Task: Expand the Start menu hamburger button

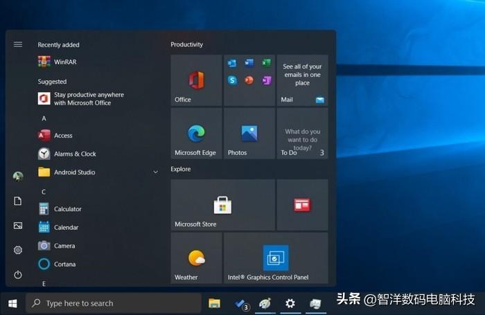Action: coord(18,44)
